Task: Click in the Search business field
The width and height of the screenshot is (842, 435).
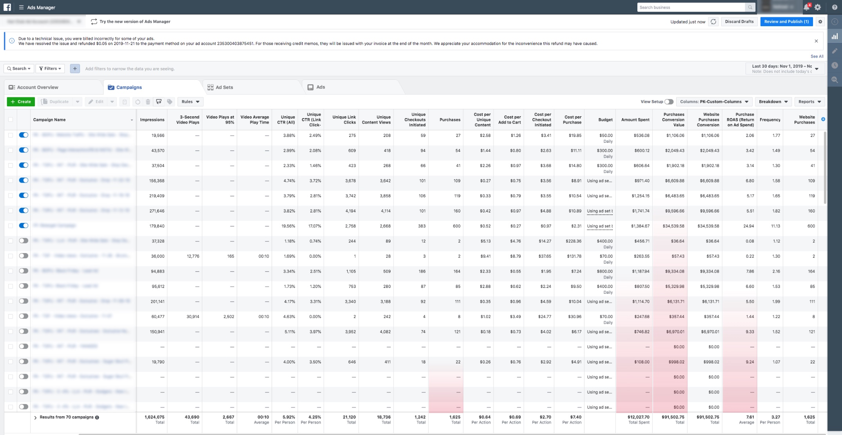Action: point(691,7)
